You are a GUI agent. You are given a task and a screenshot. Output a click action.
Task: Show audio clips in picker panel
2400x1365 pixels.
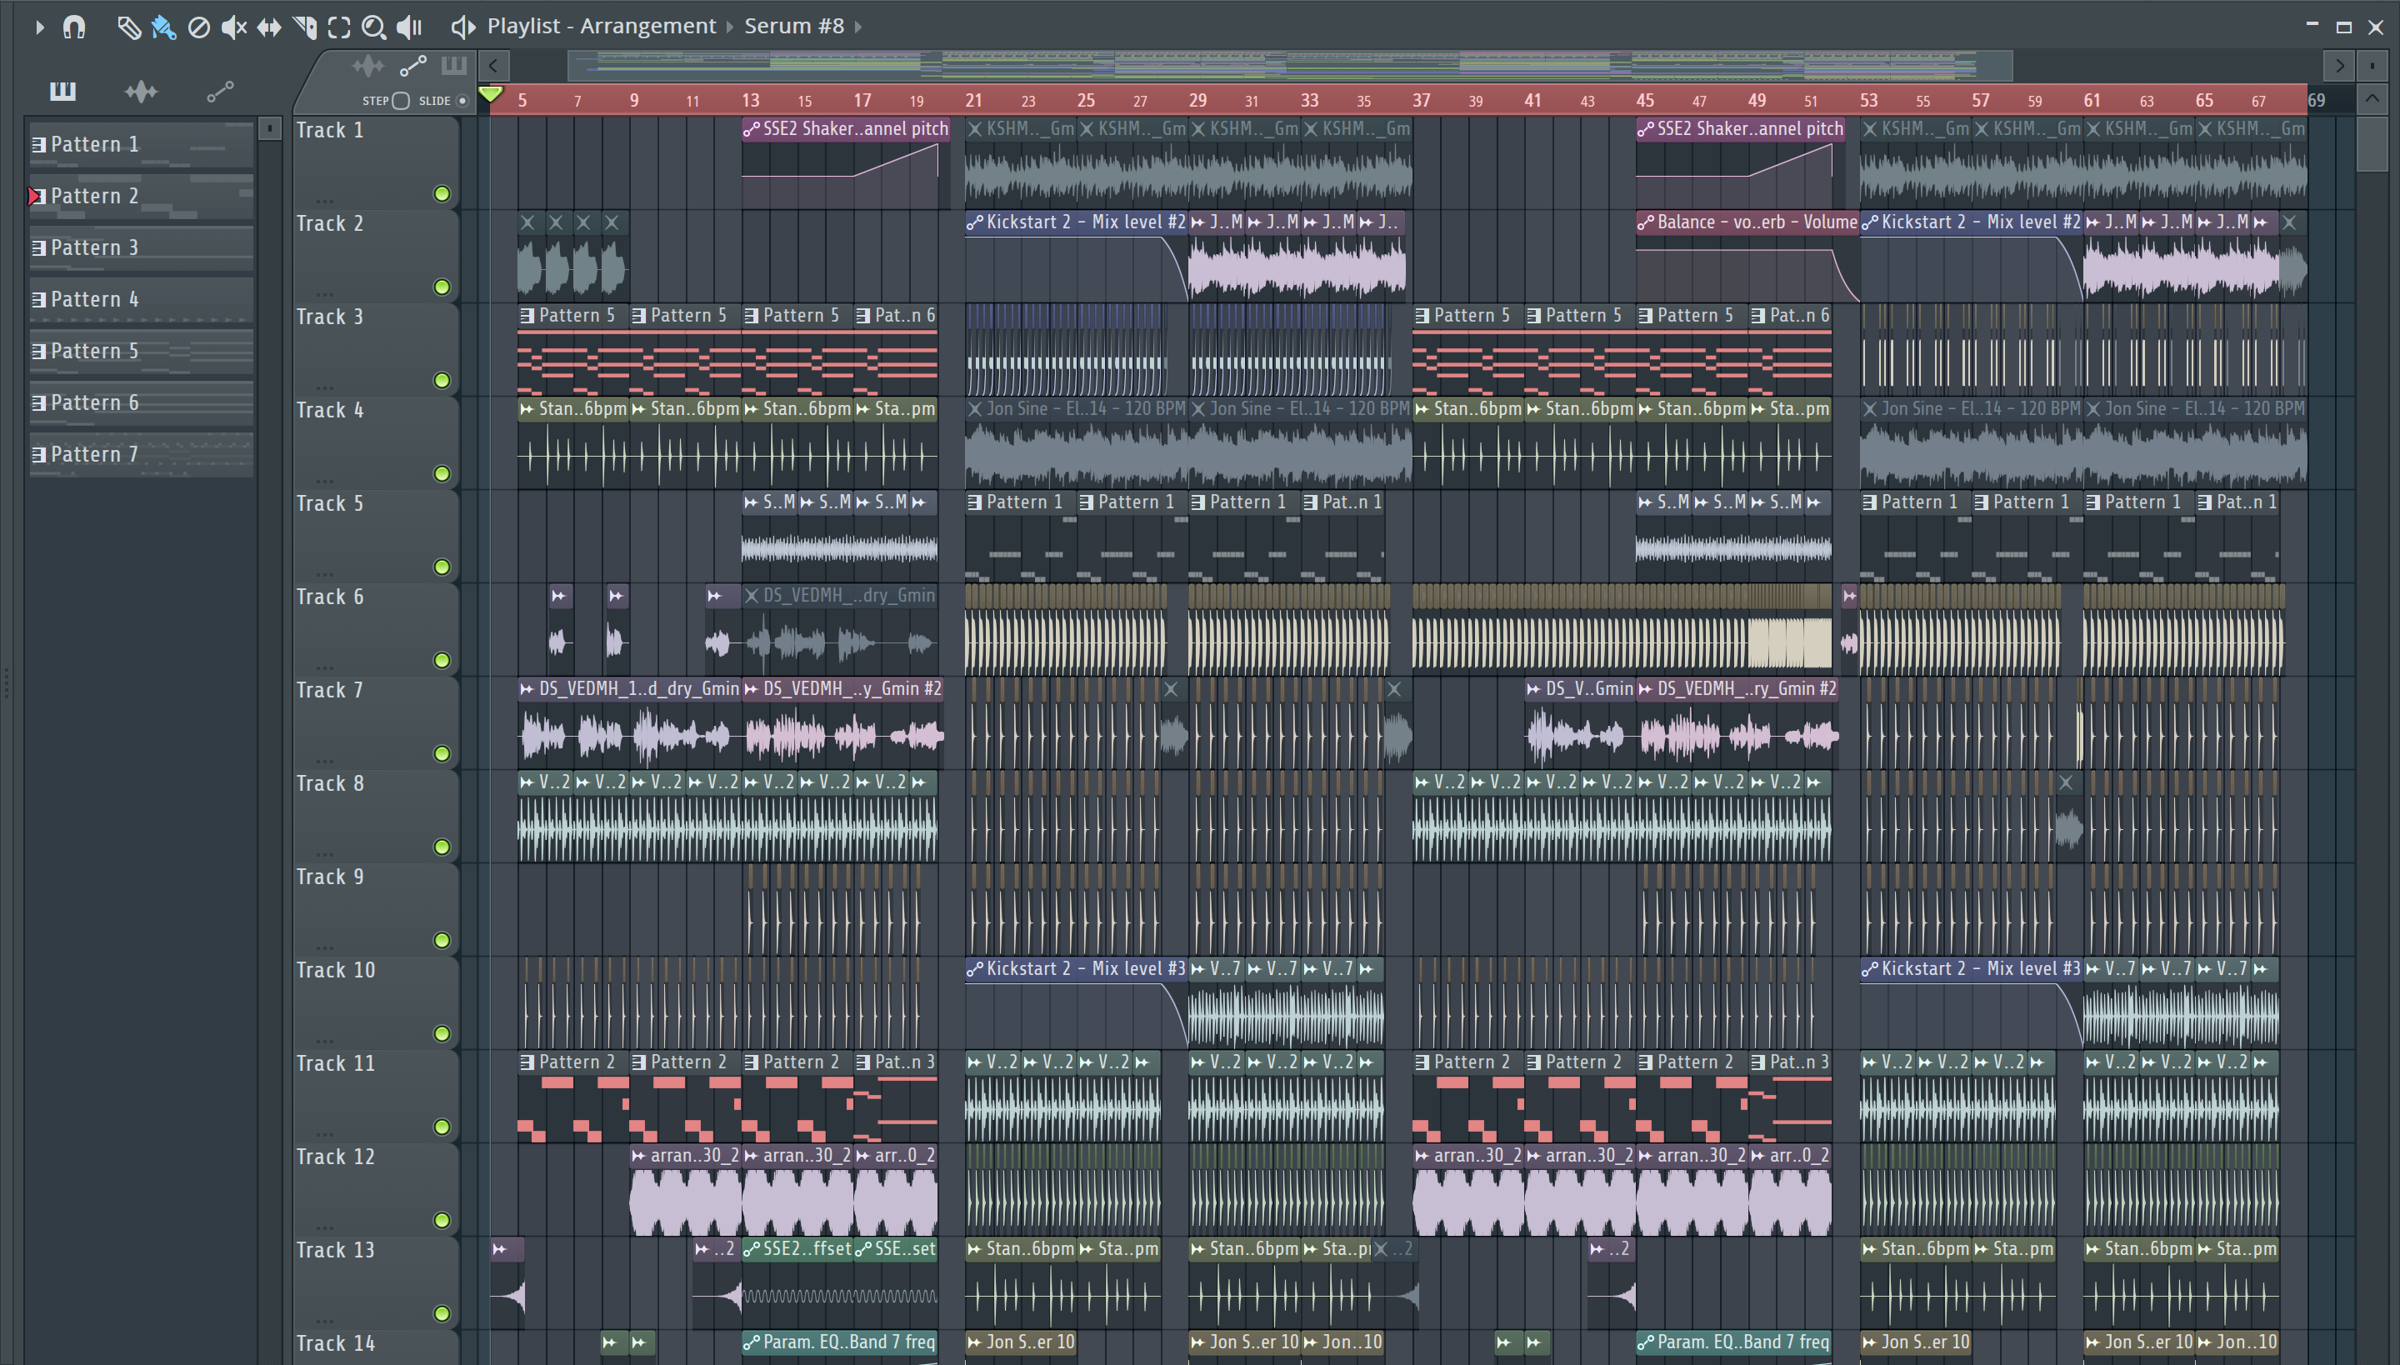pyautogui.click(x=142, y=91)
